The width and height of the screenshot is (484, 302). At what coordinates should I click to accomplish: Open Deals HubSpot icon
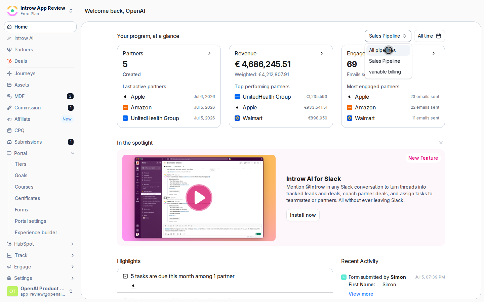9,61
